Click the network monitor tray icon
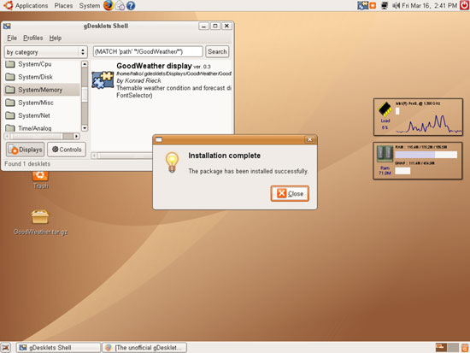 385,5
